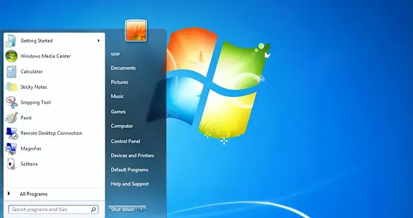Open Music from the Start menu
Screen dimensions: 413x218
[x=117, y=96]
